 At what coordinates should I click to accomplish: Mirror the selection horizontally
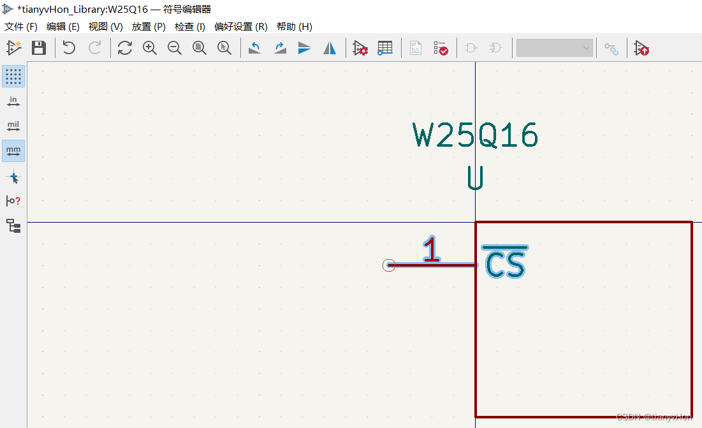330,47
